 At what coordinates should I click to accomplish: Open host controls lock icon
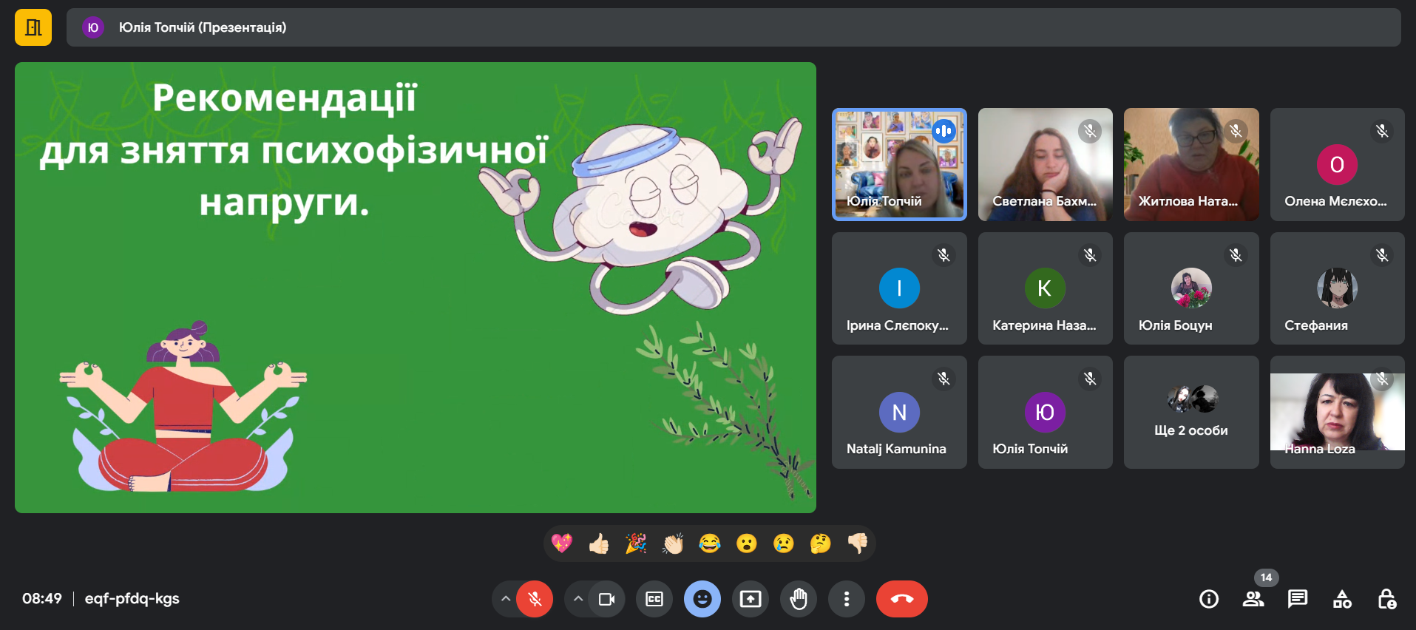point(1386,599)
